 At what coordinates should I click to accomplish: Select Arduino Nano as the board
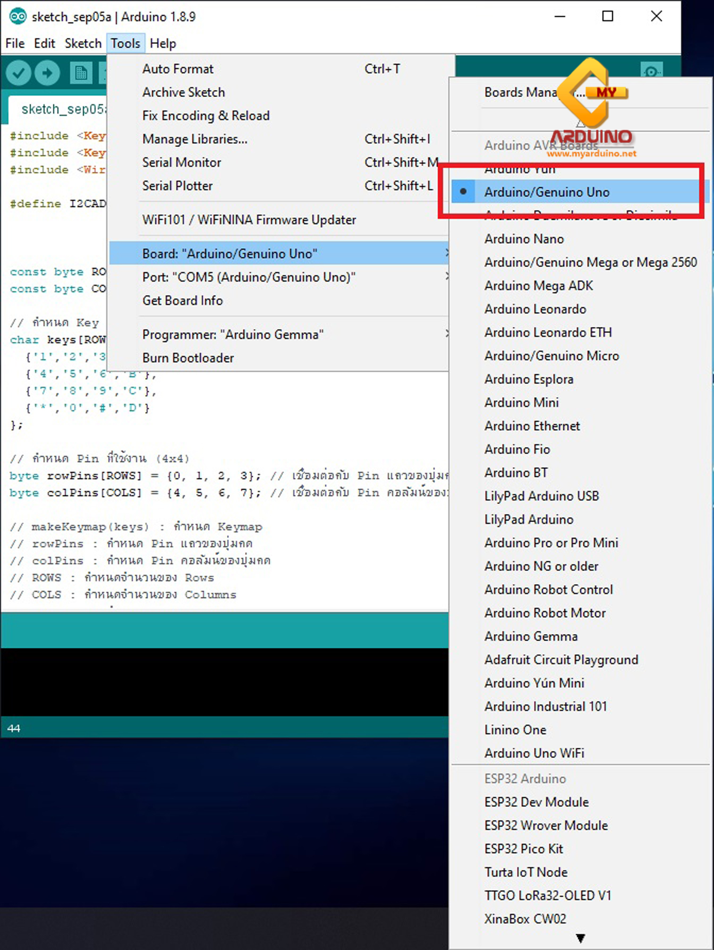pos(524,239)
